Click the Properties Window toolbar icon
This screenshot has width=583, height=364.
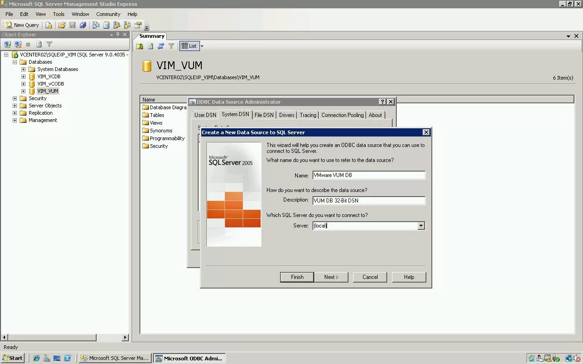click(x=138, y=25)
